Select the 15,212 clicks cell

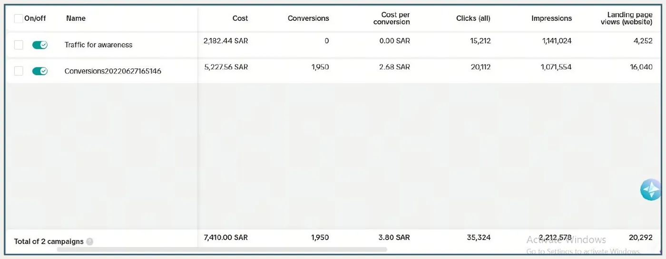click(x=480, y=41)
